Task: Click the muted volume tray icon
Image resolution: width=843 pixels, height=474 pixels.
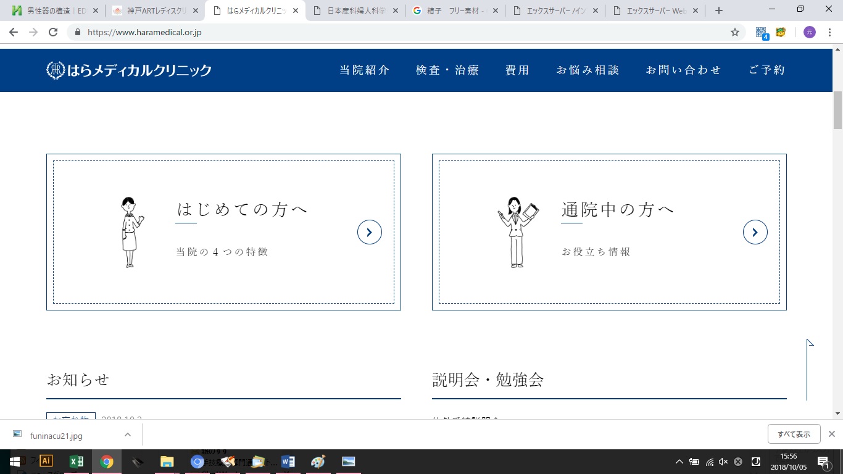Action: pos(723,462)
